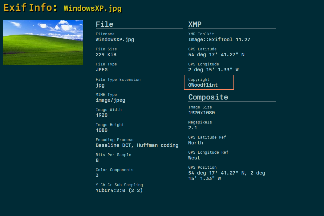The height and width of the screenshot is (216, 324).
Task: Click the XMP GPS Latitude value
Action: pos(216,55)
